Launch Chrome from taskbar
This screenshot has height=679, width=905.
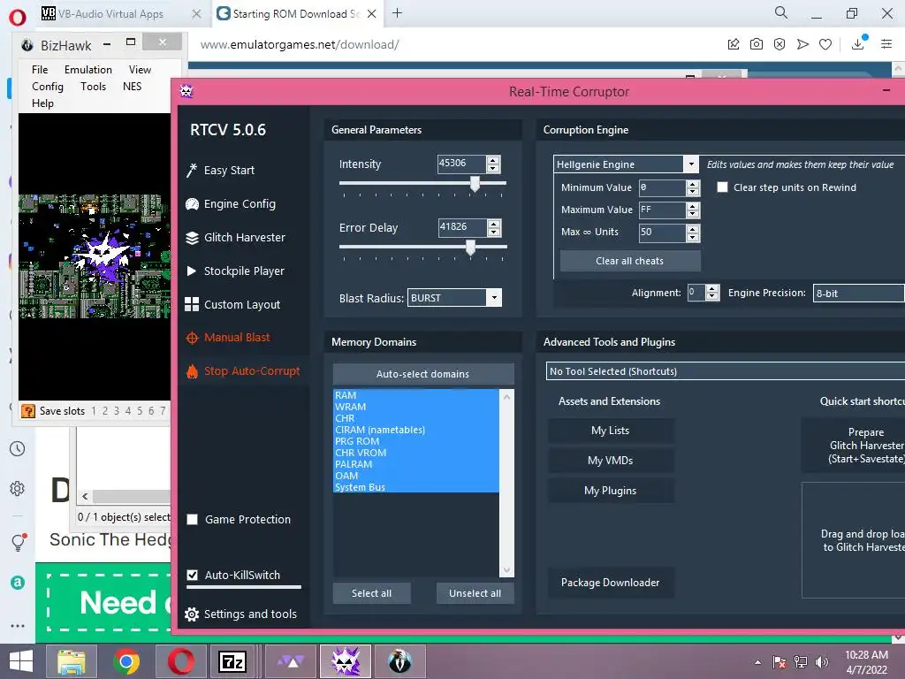tap(125, 661)
